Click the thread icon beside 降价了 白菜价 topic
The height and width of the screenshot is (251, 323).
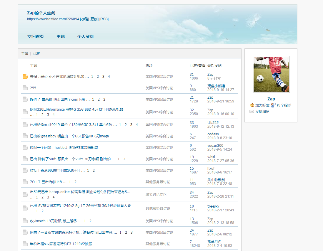pos(25,99)
